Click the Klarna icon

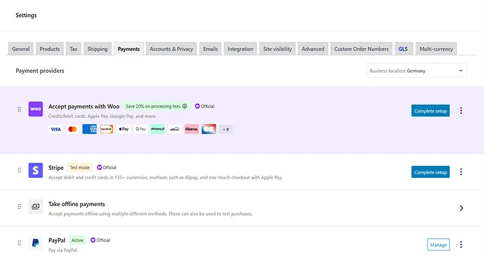[192, 129]
